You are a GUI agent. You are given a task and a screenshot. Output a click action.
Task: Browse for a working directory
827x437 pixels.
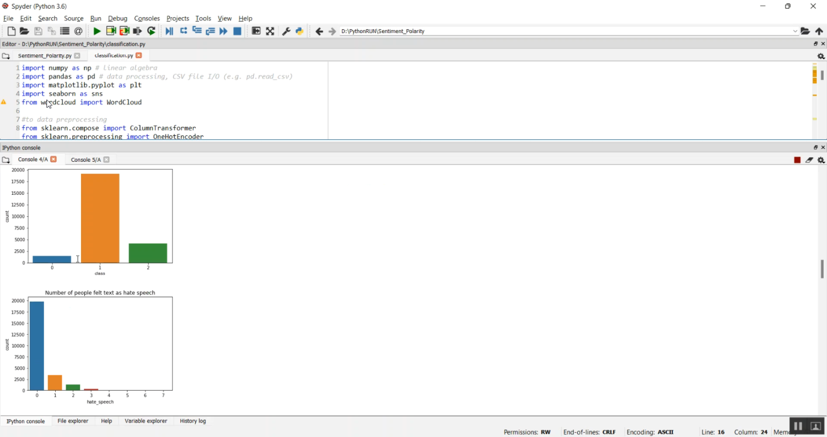[x=805, y=31]
